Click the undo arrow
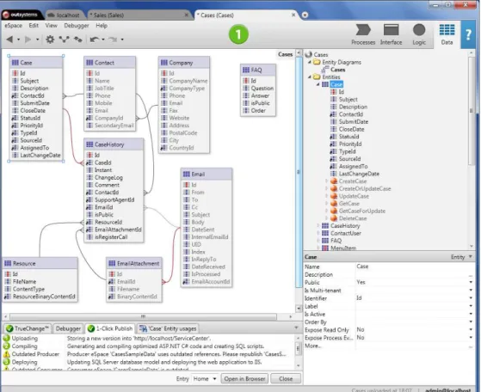 click(x=95, y=40)
